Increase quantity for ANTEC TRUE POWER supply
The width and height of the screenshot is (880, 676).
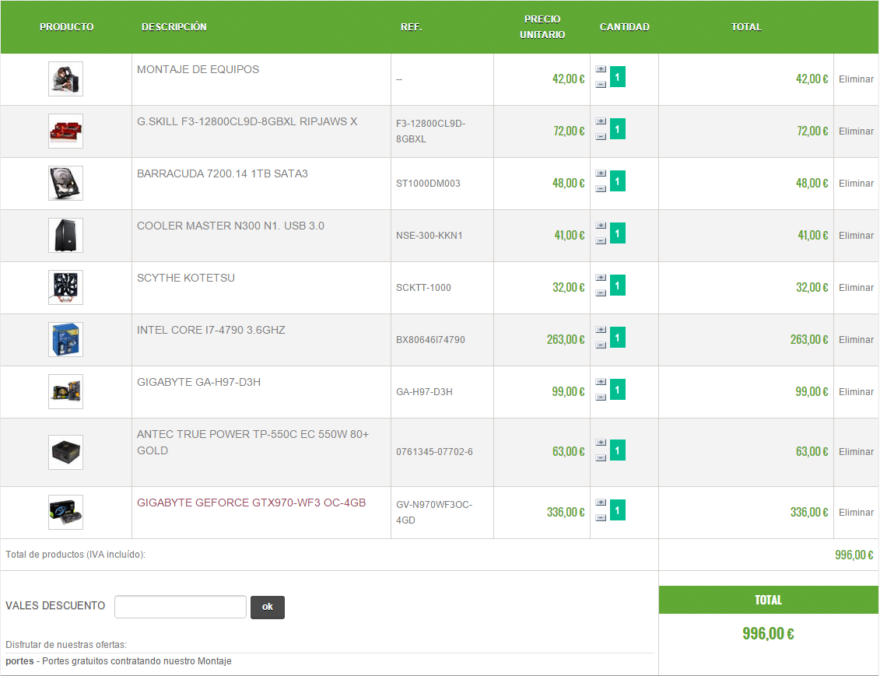[x=601, y=443]
